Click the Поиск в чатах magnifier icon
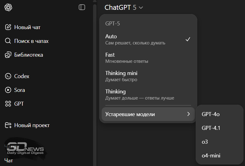 8,41
